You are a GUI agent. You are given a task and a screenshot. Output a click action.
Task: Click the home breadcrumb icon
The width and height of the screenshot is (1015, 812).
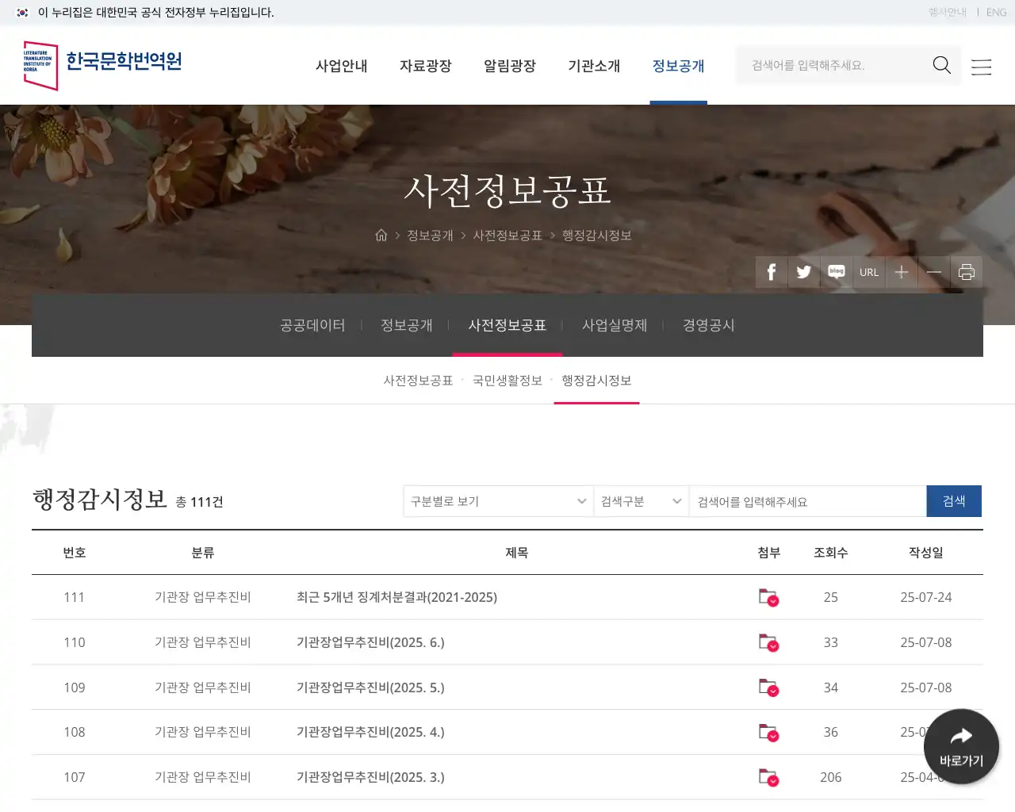[381, 235]
